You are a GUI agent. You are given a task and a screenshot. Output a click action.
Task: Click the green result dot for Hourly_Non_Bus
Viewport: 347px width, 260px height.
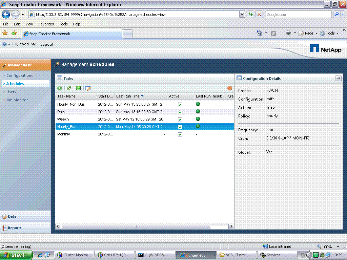198,104
